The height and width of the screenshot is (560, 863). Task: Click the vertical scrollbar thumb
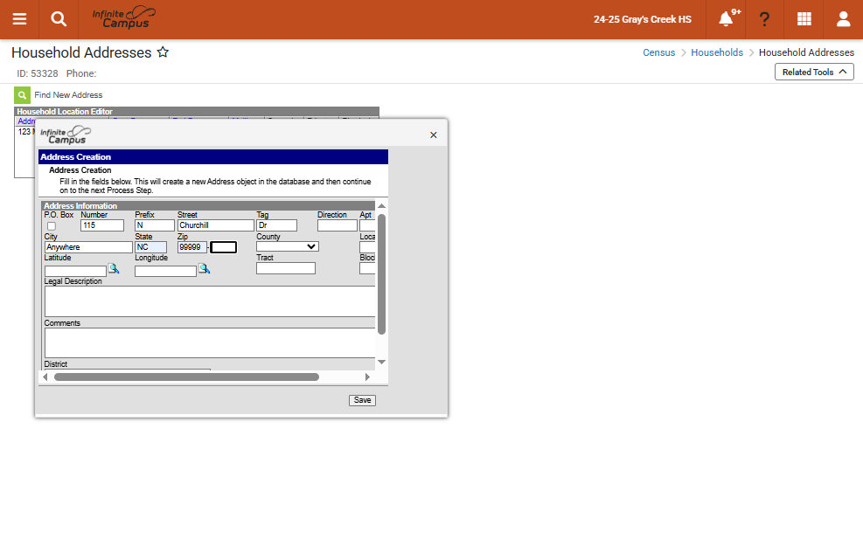point(381,274)
